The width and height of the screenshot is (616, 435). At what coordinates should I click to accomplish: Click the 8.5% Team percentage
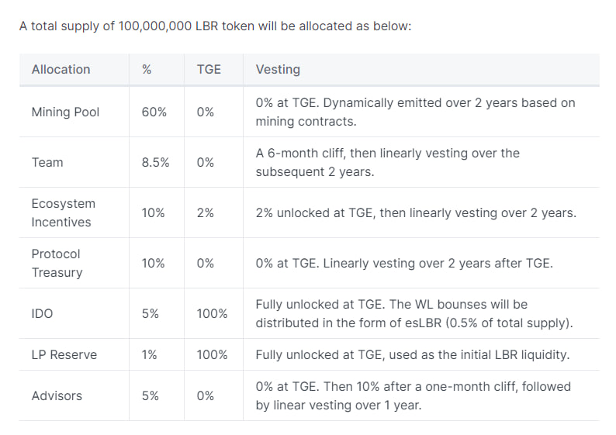click(155, 163)
